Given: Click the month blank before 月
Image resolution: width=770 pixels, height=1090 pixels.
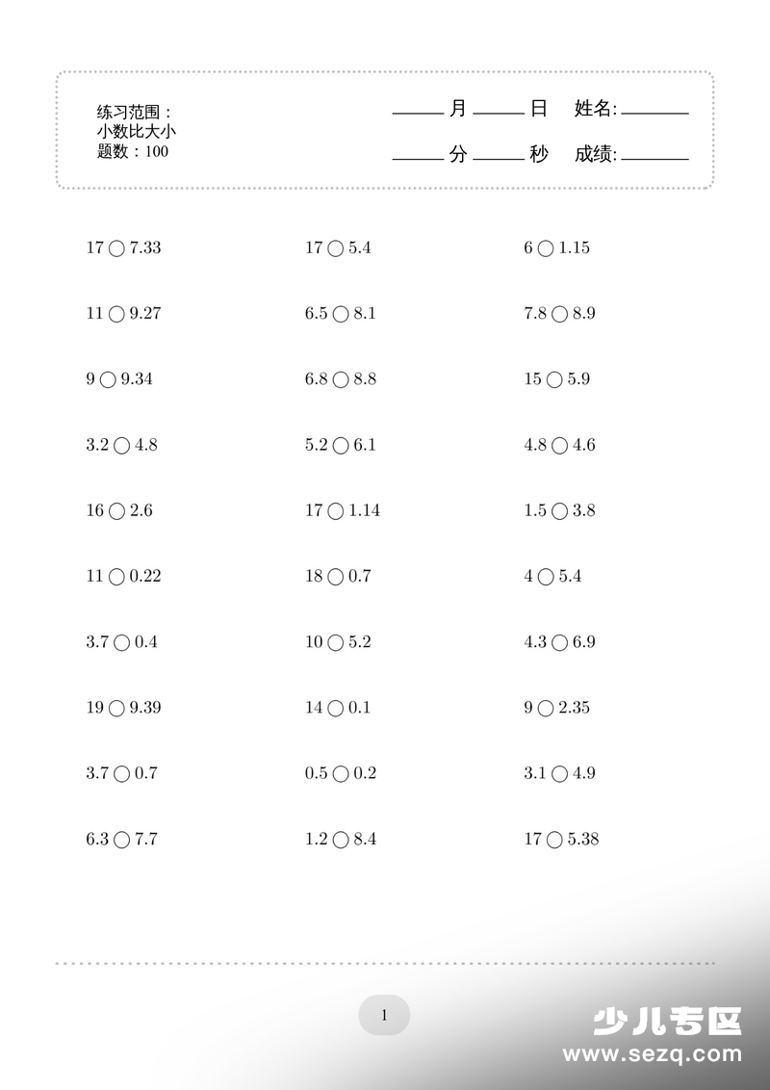Looking at the screenshot, I should (x=419, y=112).
